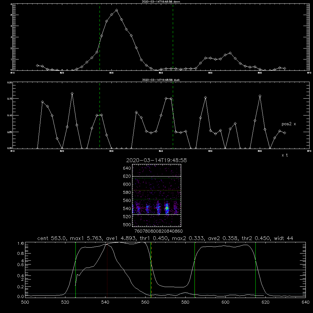The image size is (313, 313).
Task: Select the 'max2 0.333' value
Action: 187,238
